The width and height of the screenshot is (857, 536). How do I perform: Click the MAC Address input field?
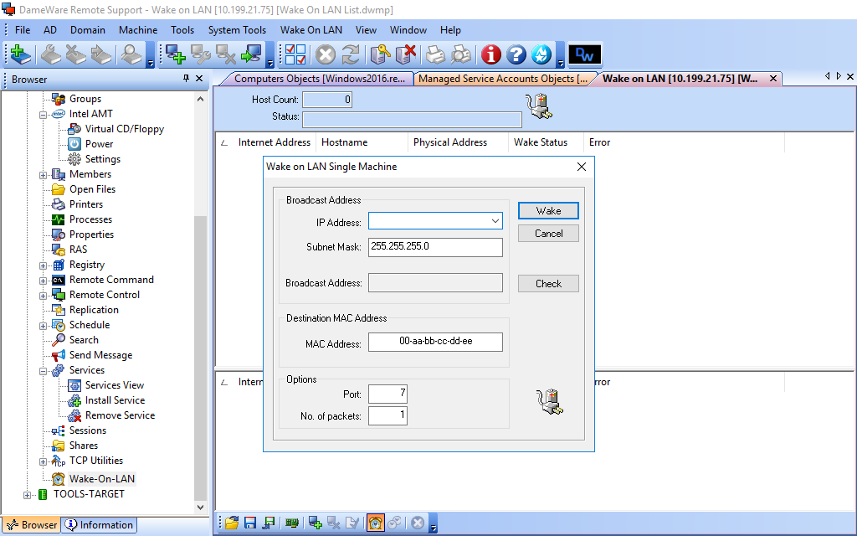point(435,343)
